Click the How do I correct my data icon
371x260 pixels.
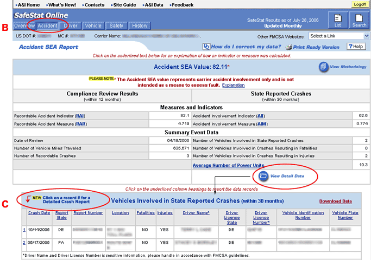pyautogui.click(x=206, y=47)
